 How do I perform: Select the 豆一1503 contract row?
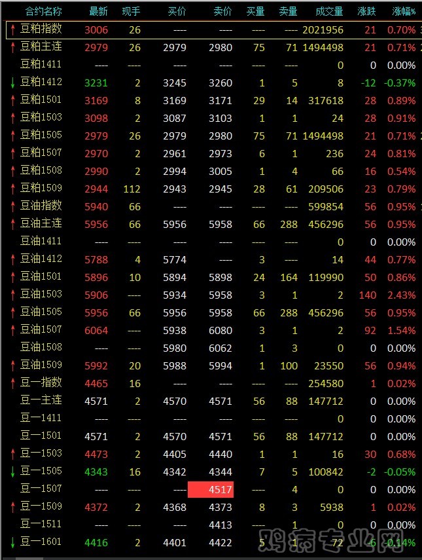pyautogui.click(x=213, y=454)
